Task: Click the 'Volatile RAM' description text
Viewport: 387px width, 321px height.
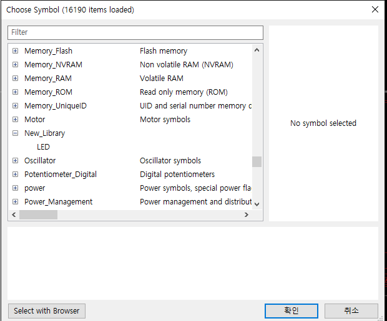Action: [162, 79]
